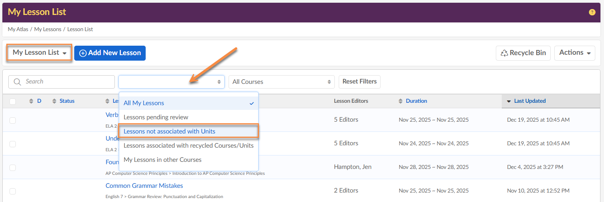Select the checkbox for the first lesson row
The image size is (604, 202).
[x=13, y=120]
